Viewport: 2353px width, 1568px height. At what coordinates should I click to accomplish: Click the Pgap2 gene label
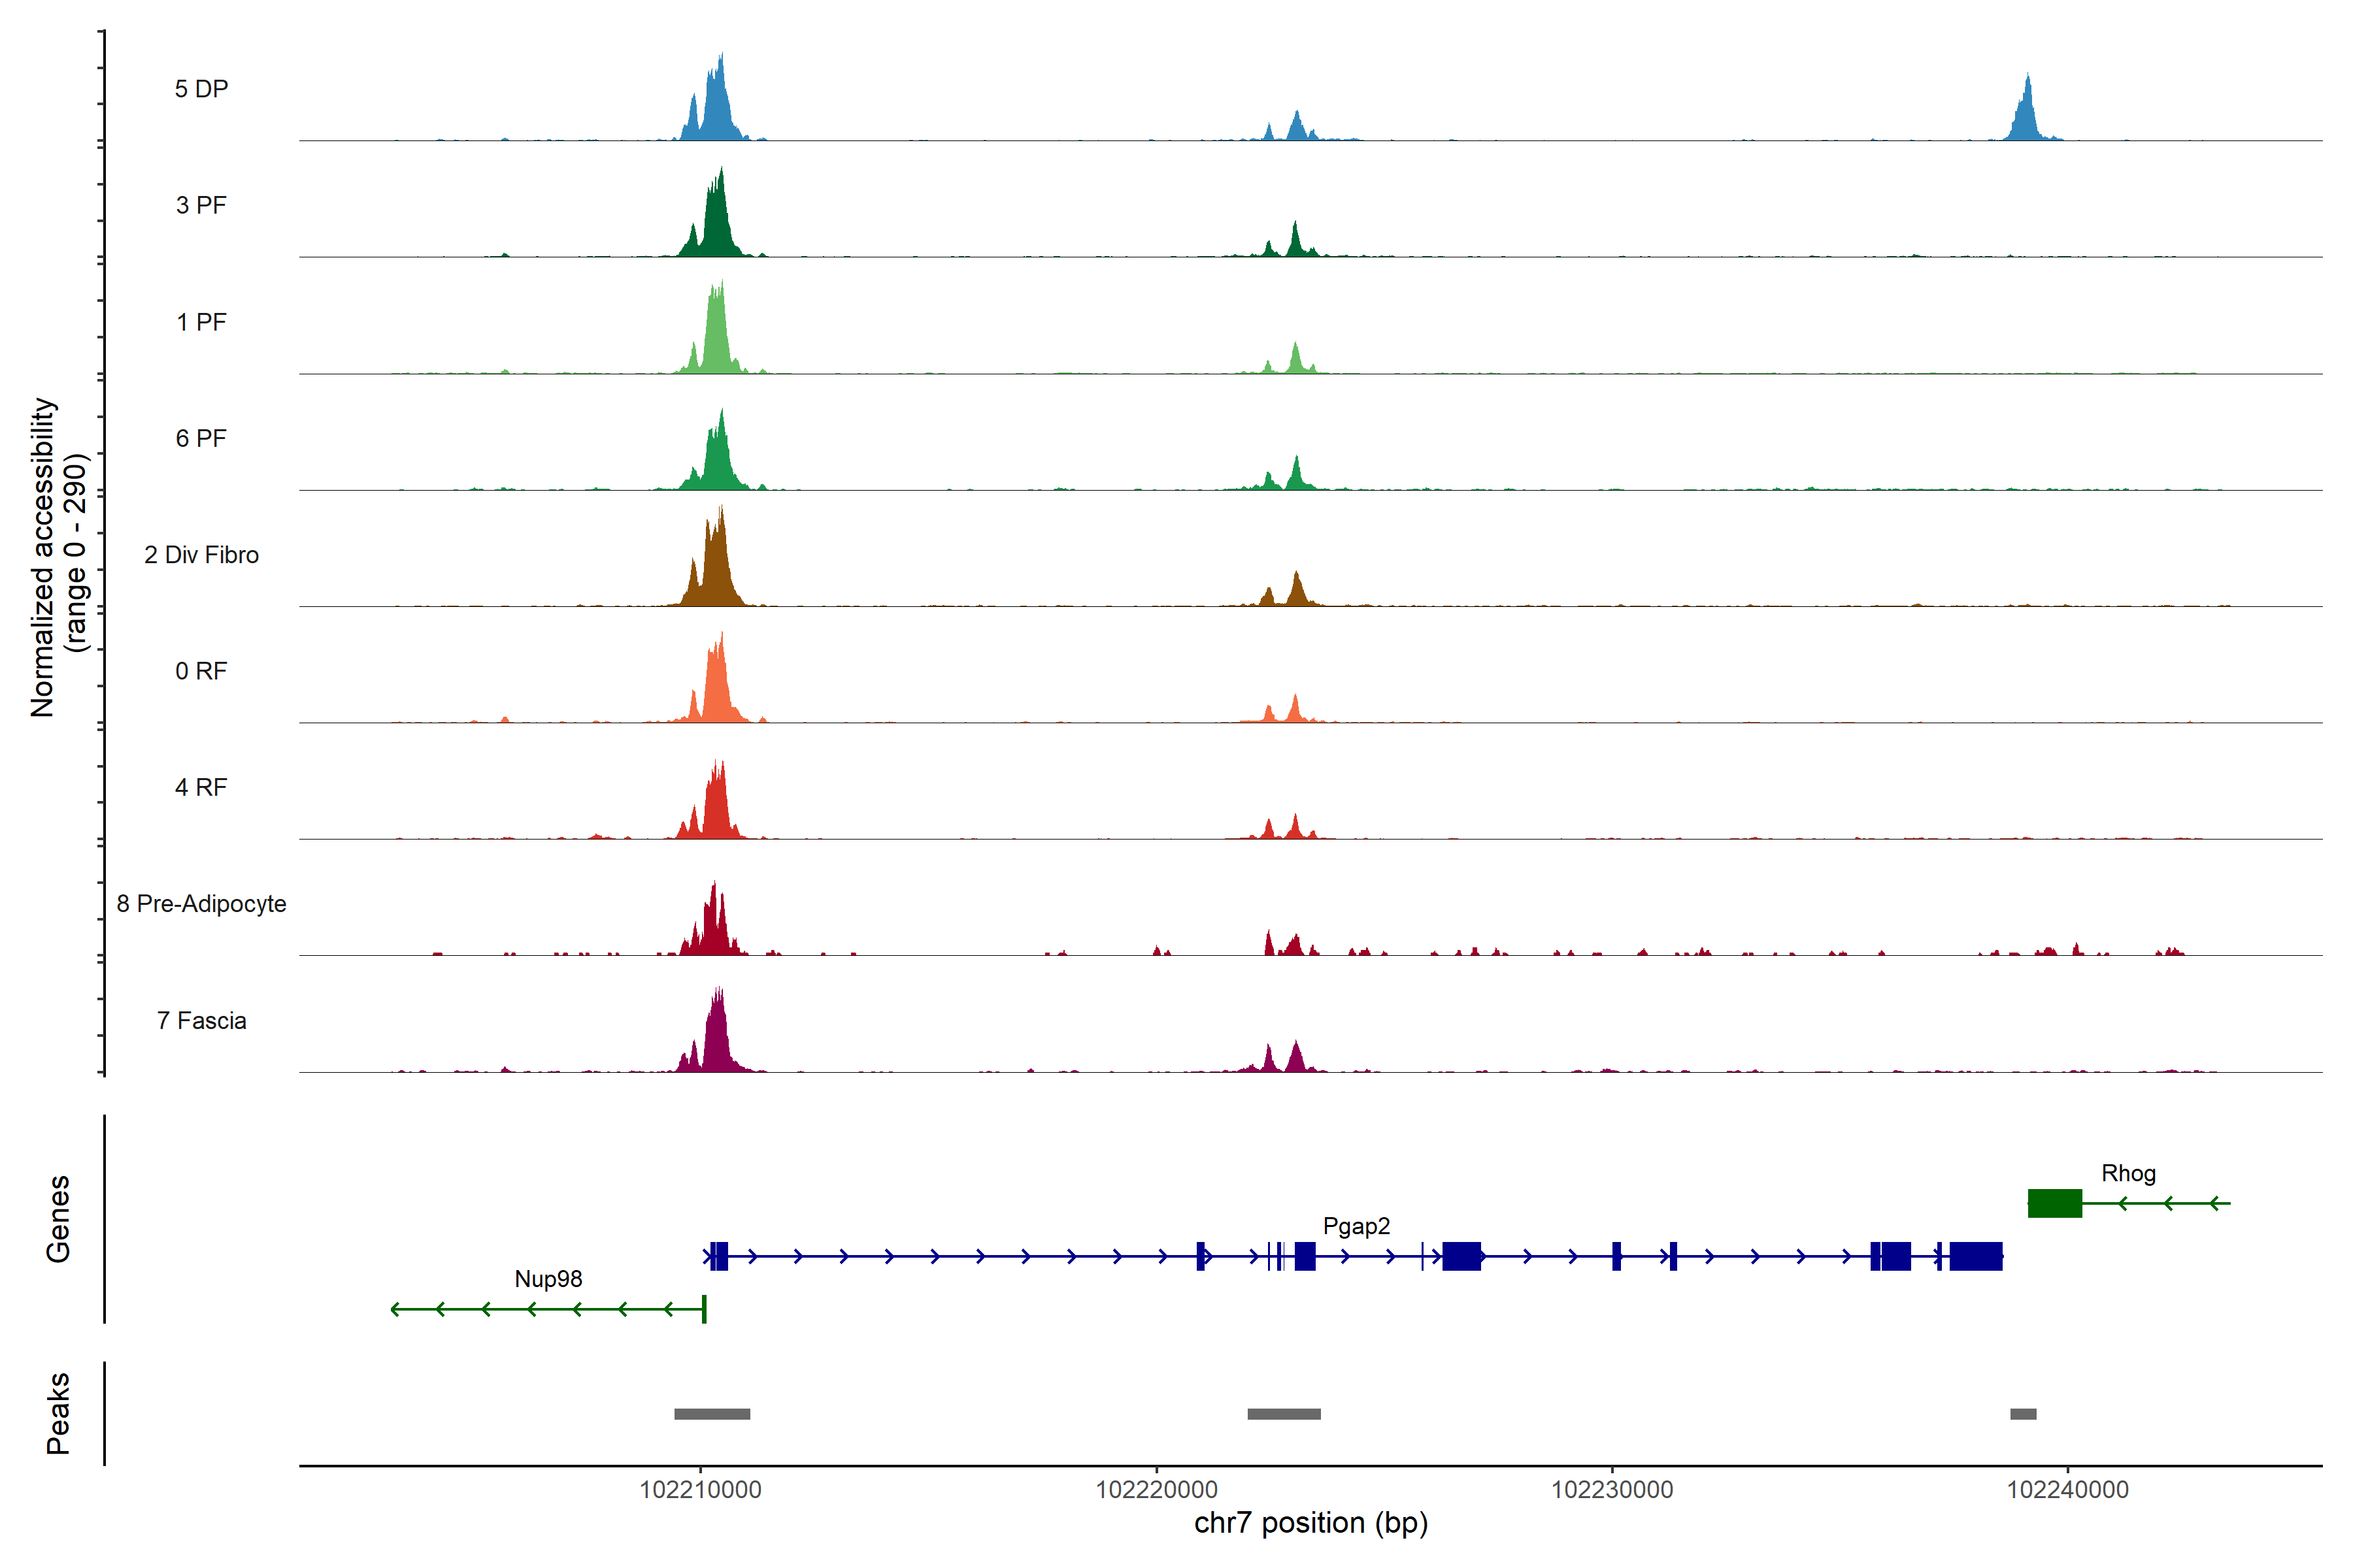click(x=1356, y=1226)
